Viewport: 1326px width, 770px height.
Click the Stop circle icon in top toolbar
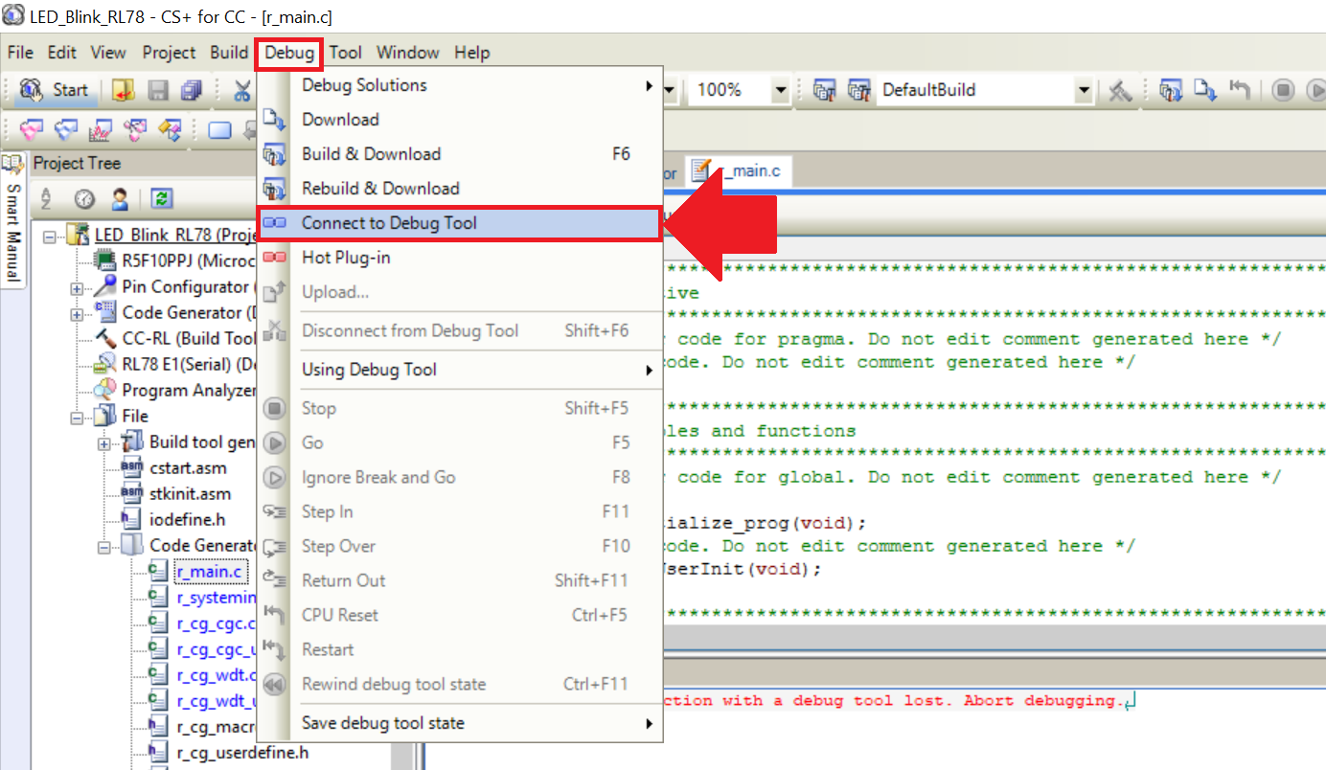(x=1284, y=90)
